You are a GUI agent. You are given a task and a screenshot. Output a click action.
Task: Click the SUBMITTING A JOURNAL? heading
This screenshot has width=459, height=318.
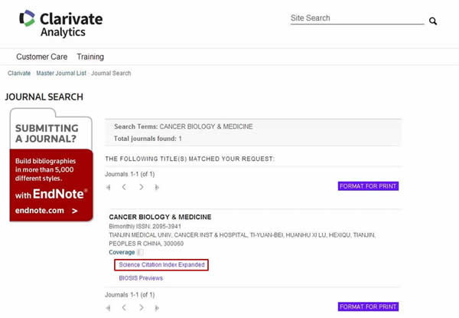[x=47, y=133]
